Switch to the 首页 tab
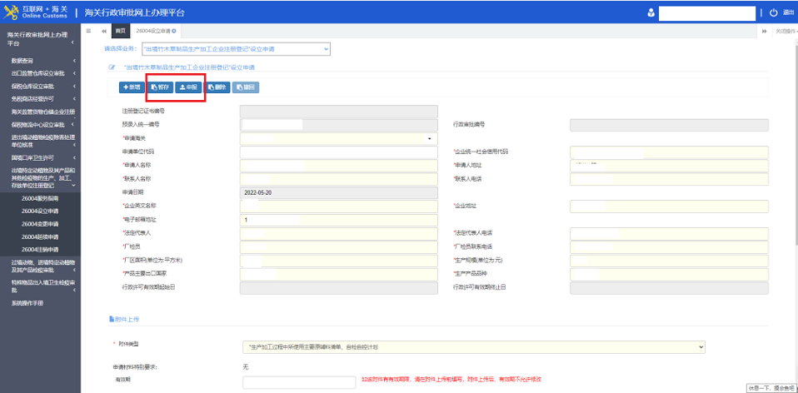798x393 pixels. point(120,31)
